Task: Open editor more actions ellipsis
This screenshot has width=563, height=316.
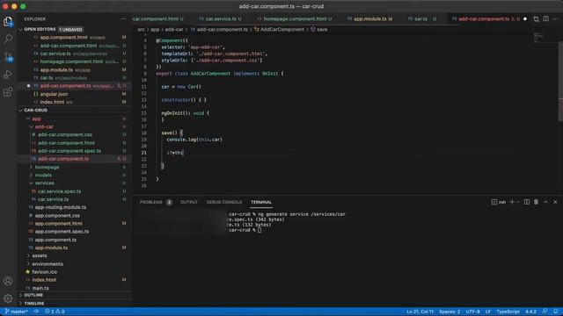Action: (555, 19)
